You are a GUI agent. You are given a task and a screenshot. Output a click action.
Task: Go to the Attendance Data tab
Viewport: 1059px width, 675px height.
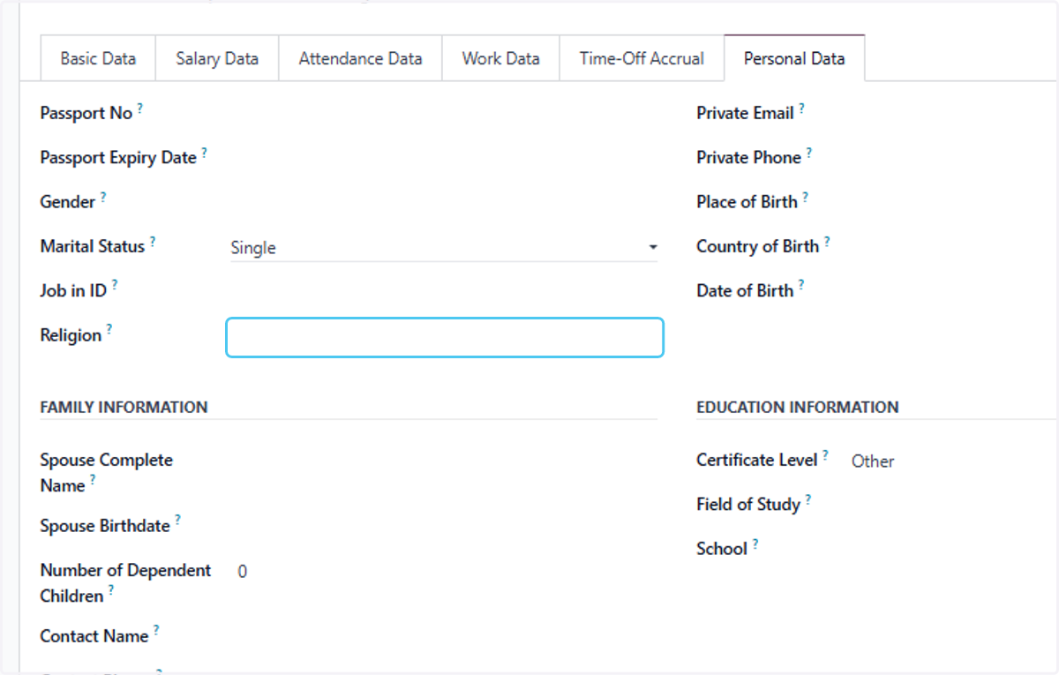coord(360,58)
